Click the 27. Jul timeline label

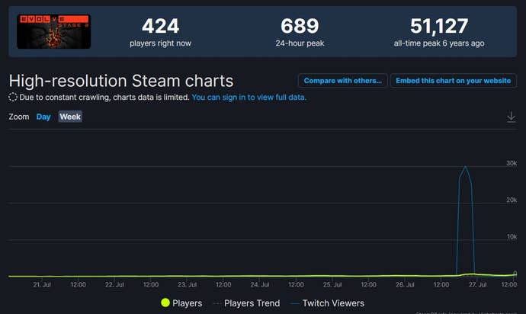(x=478, y=285)
